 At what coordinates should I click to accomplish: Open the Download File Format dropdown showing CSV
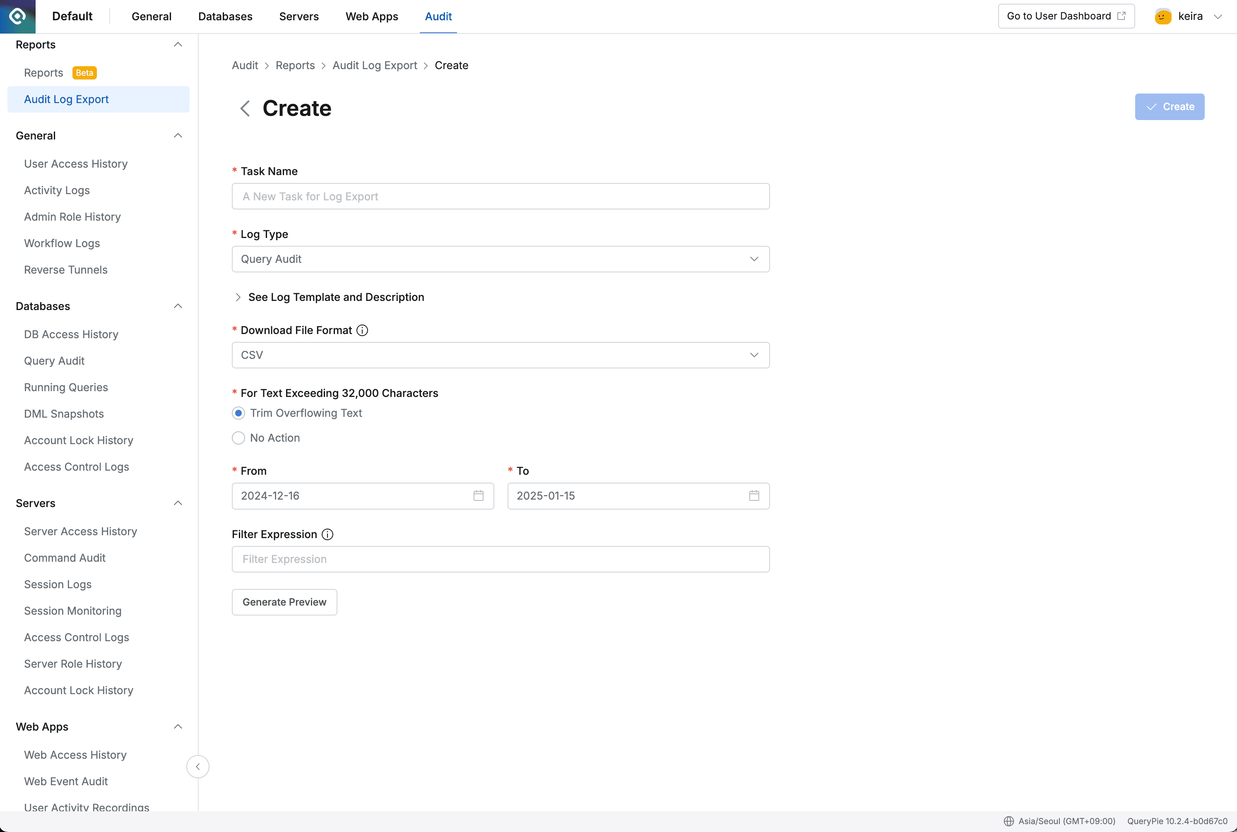pos(501,354)
